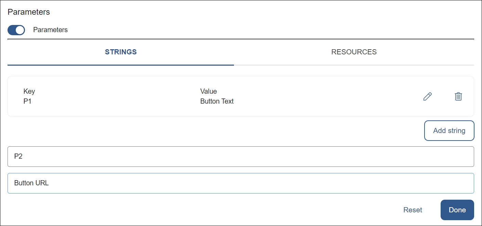Click the gray underline beneath RESOURCES tab
482x226 pixels.
tap(354, 65)
